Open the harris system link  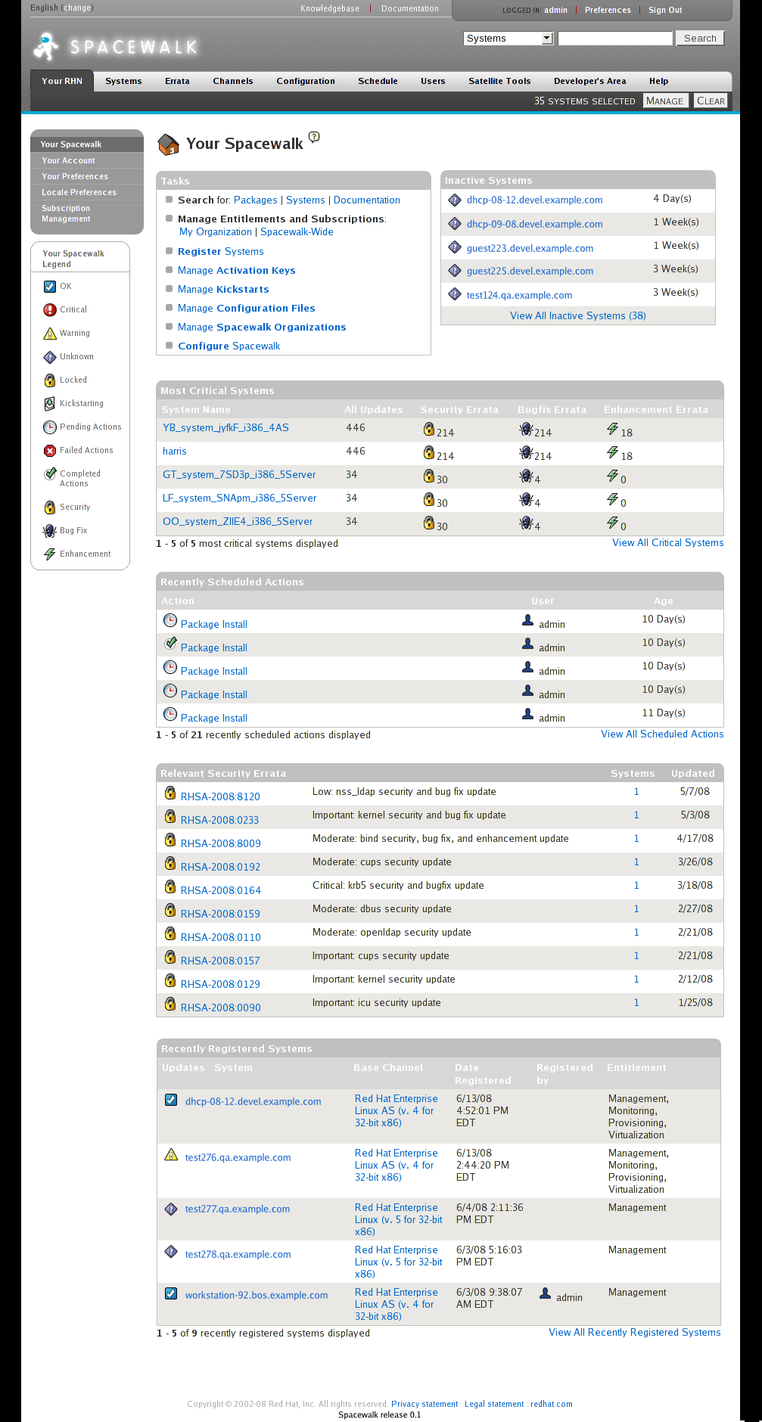[175, 451]
